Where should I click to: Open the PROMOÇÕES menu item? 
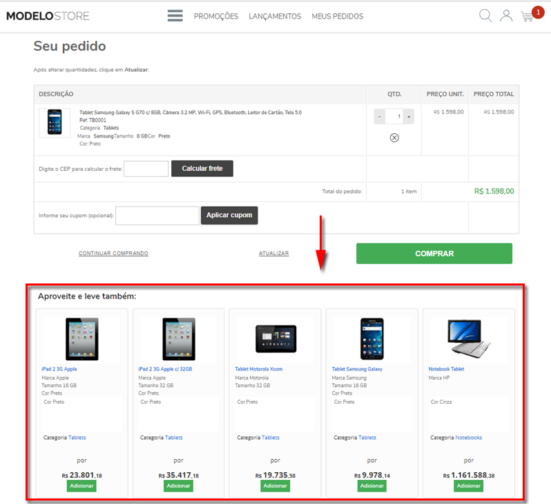pyautogui.click(x=216, y=16)
